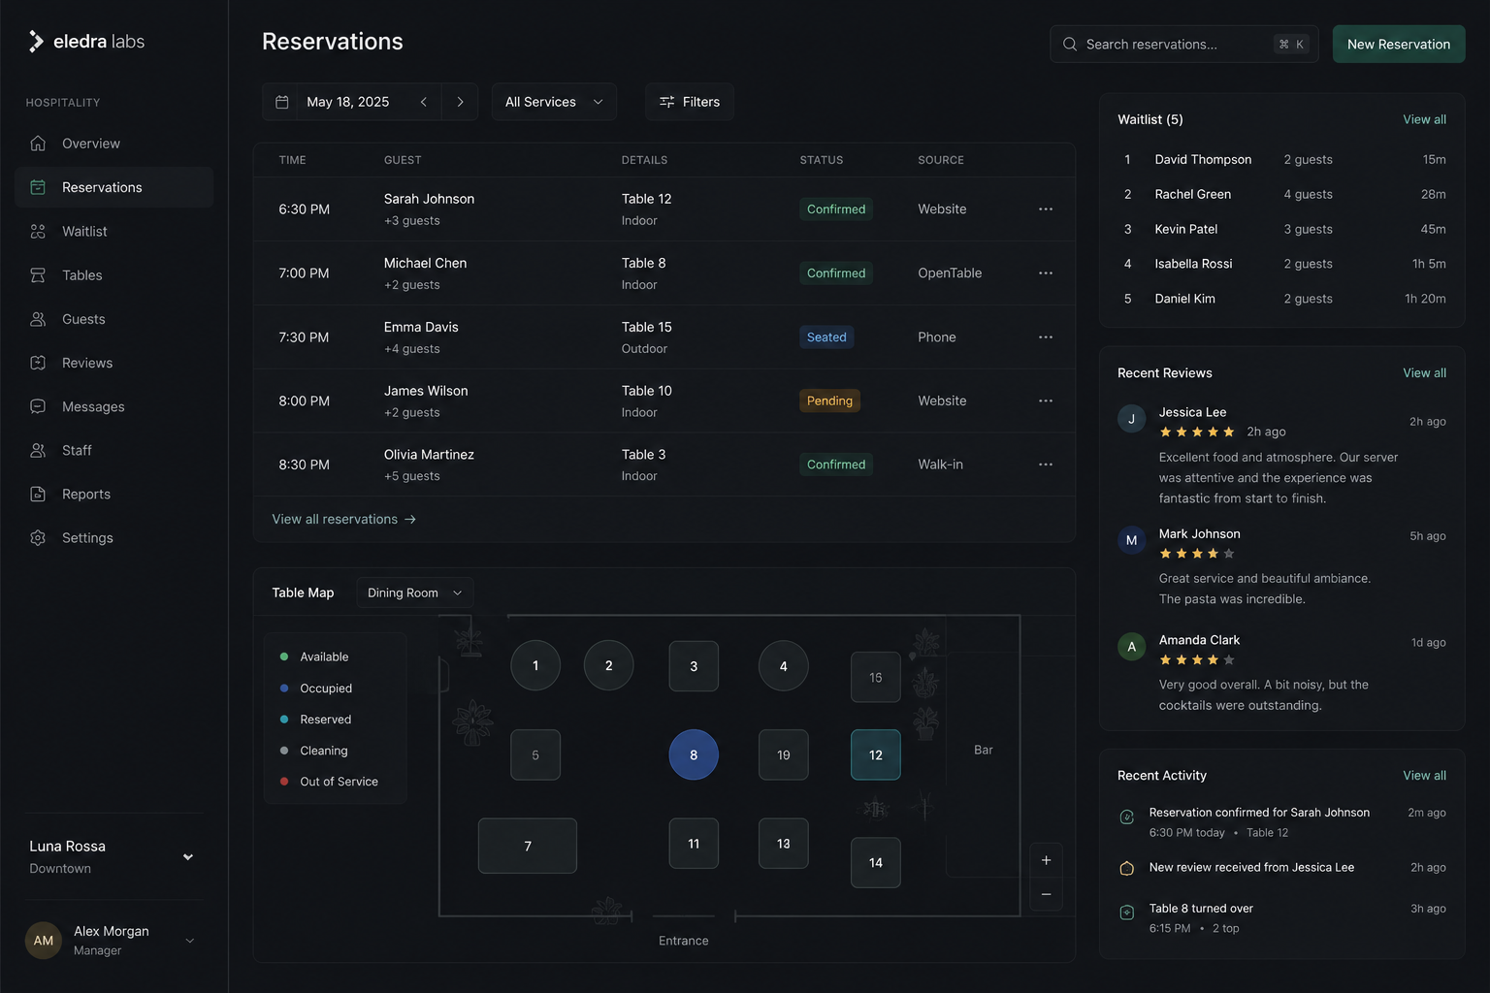The image size is (1490, 993).
Task: Go to next day arrow
Action: point(460,102)
